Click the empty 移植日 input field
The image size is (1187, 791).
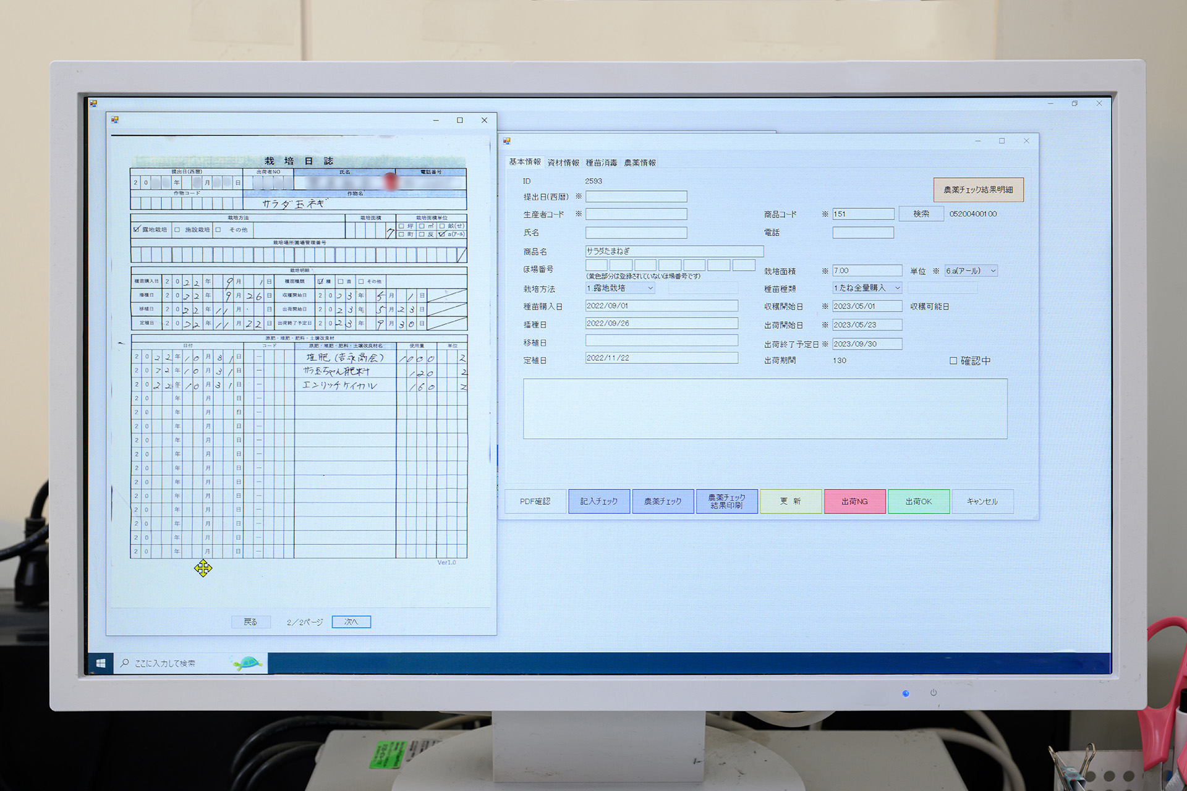coord(662,341)
